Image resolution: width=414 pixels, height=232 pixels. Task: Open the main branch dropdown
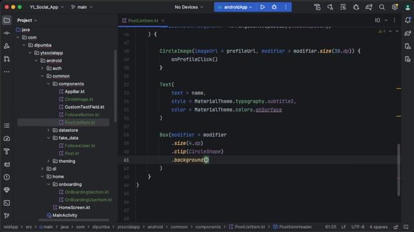point(82,7)
